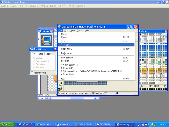Switch to the 001 - 그림판 taskbar button
Image resolution: width=169 pixels, height=127 pixels.
pyautogui.click(x=85, y=125)
